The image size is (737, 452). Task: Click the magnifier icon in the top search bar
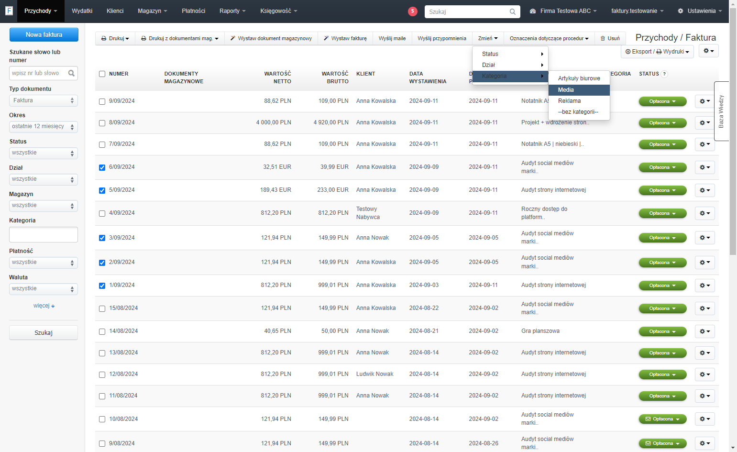513,11
